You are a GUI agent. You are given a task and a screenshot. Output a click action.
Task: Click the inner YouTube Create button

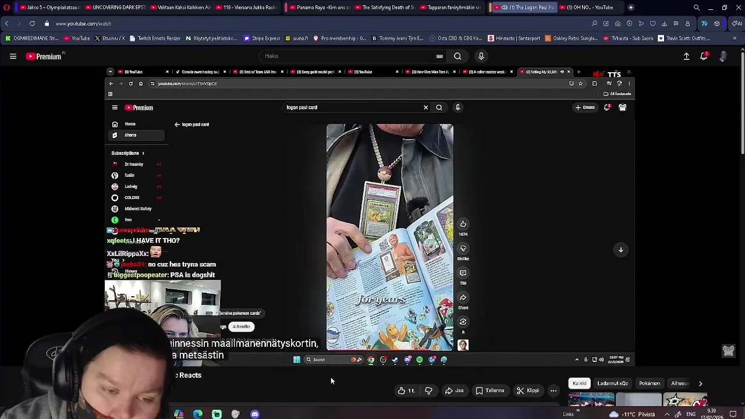click(585, 108)
